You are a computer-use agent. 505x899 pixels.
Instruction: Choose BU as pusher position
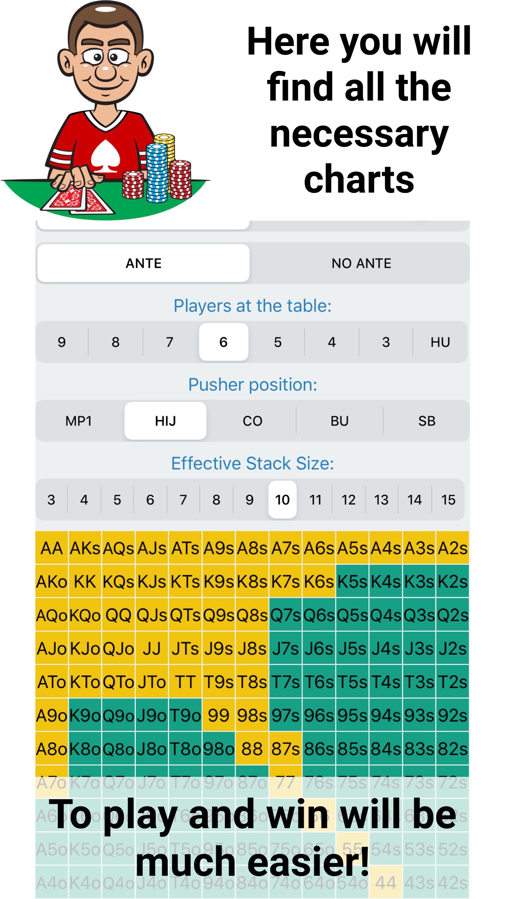click(340, 421)
